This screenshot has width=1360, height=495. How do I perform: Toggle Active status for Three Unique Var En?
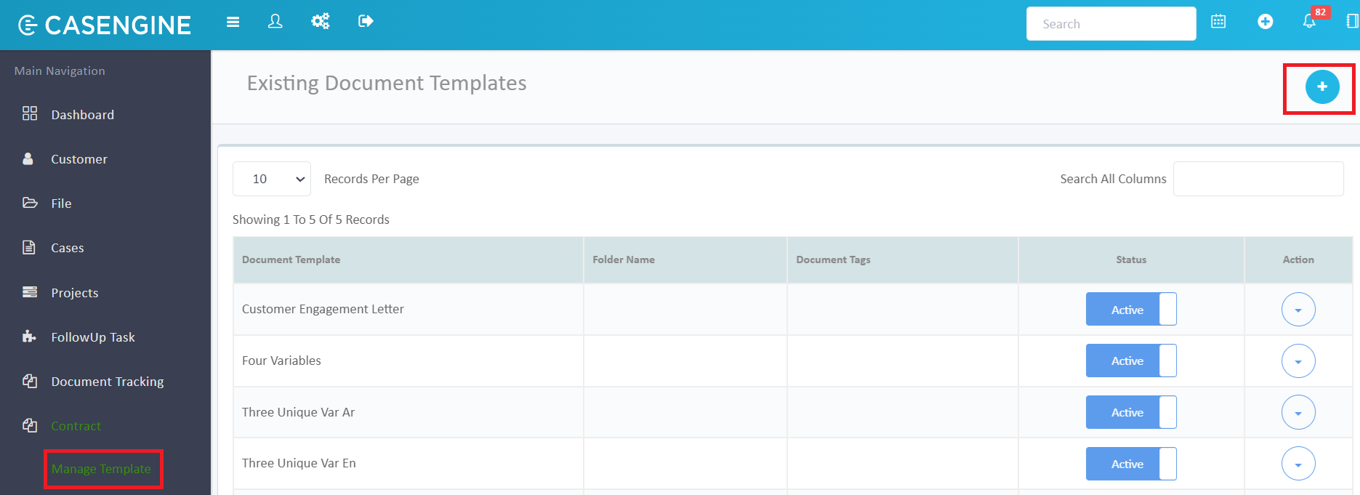(x=1130, y=464)
